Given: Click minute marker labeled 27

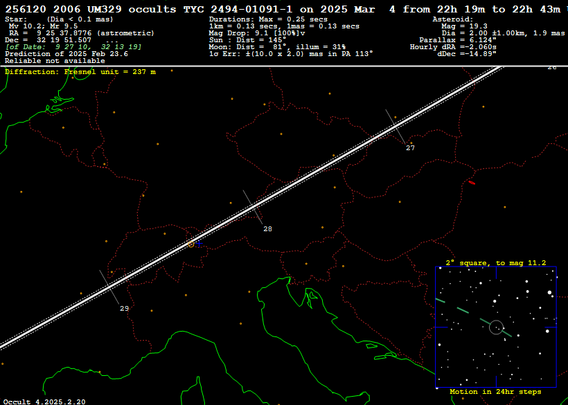Looking at the screenshot, I should [x=410, y=148].
